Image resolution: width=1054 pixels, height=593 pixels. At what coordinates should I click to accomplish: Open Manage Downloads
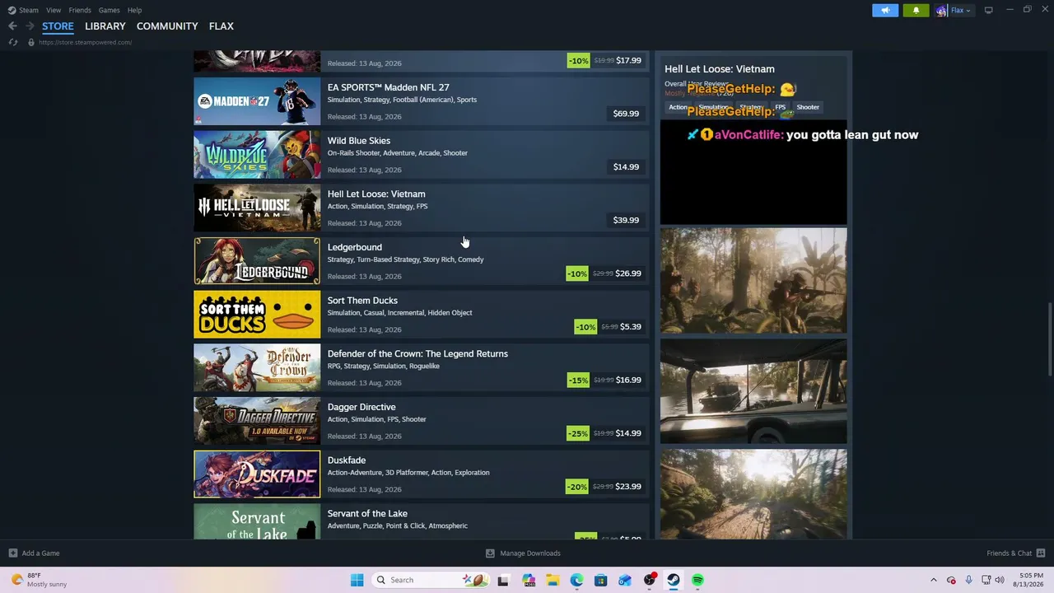523,553
